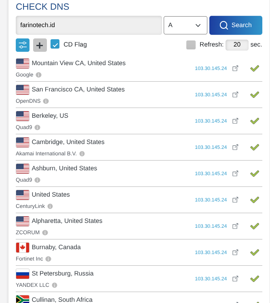Screen dimensions: 270x303
Task: Open IP 103.30.145.24 for ZCORUM Alpharetta
Action: 211,226
